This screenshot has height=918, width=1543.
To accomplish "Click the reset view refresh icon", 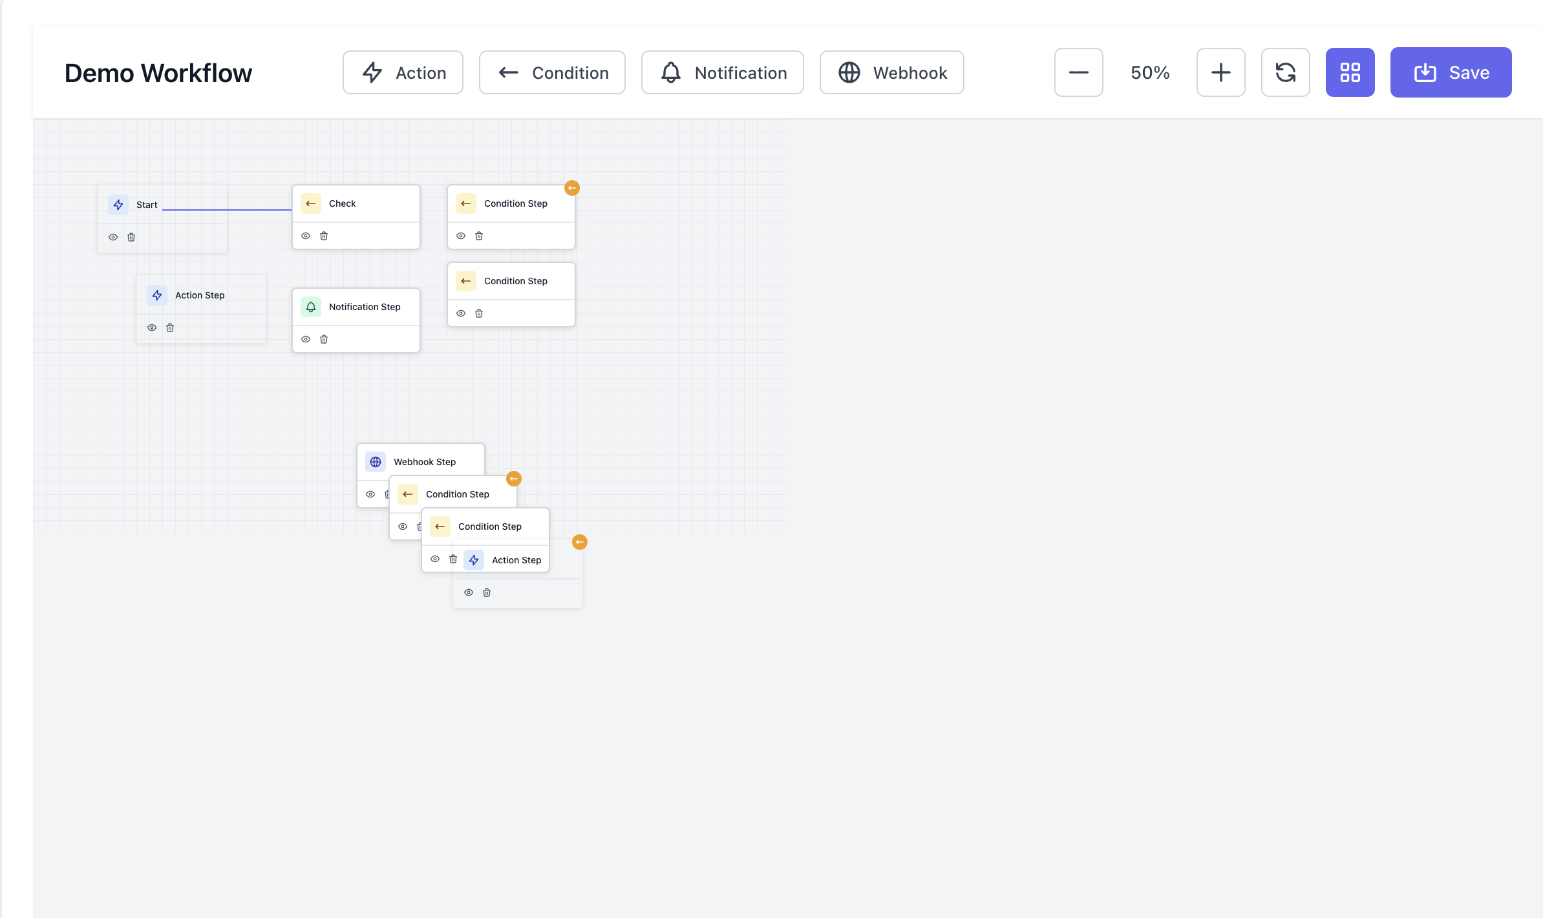I will pyautogui.click(x=1285, y=72).
